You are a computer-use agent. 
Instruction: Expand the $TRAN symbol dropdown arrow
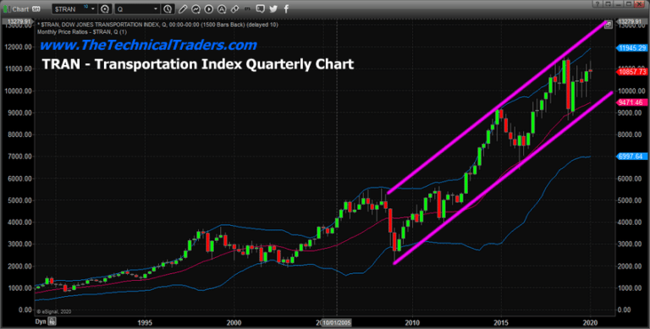93,8
